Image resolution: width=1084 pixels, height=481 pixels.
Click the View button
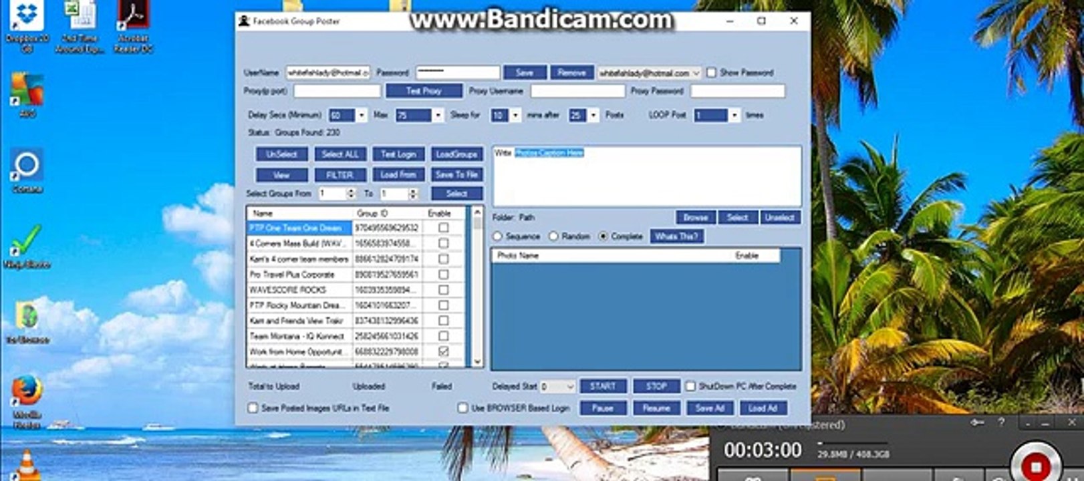click(281, 175)
